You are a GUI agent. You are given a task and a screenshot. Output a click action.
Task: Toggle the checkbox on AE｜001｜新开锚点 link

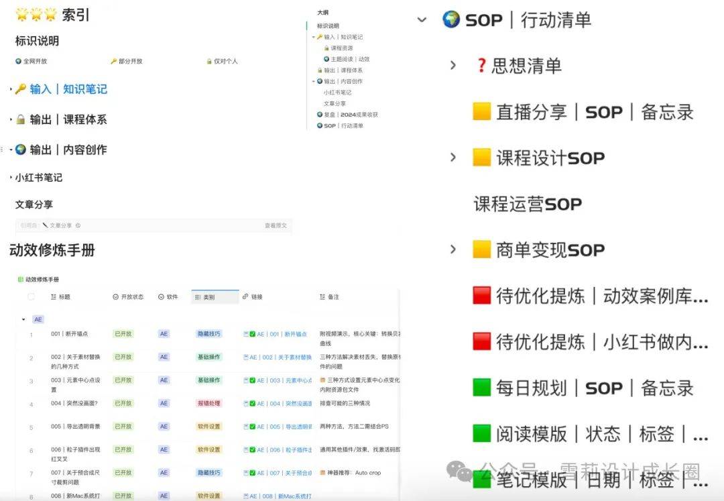(x=252, y=333)
